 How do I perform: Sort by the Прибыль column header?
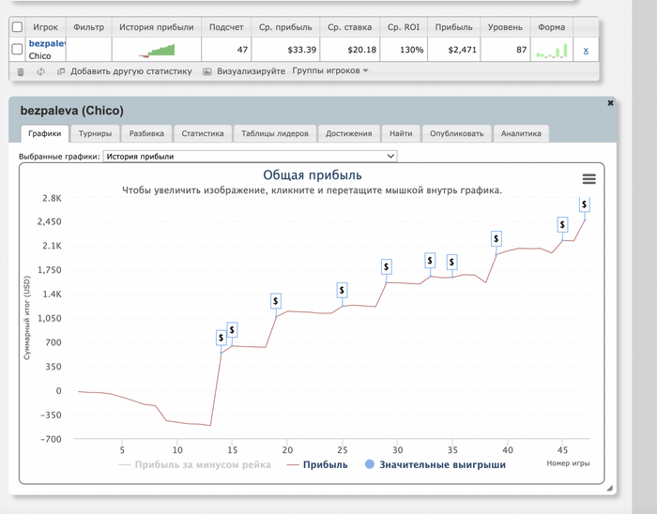(x=453, y=27)
